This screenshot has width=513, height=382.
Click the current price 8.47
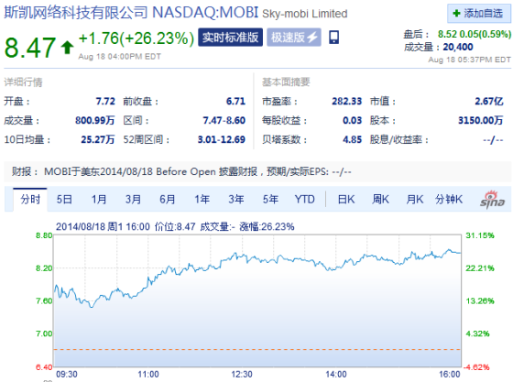29,48
